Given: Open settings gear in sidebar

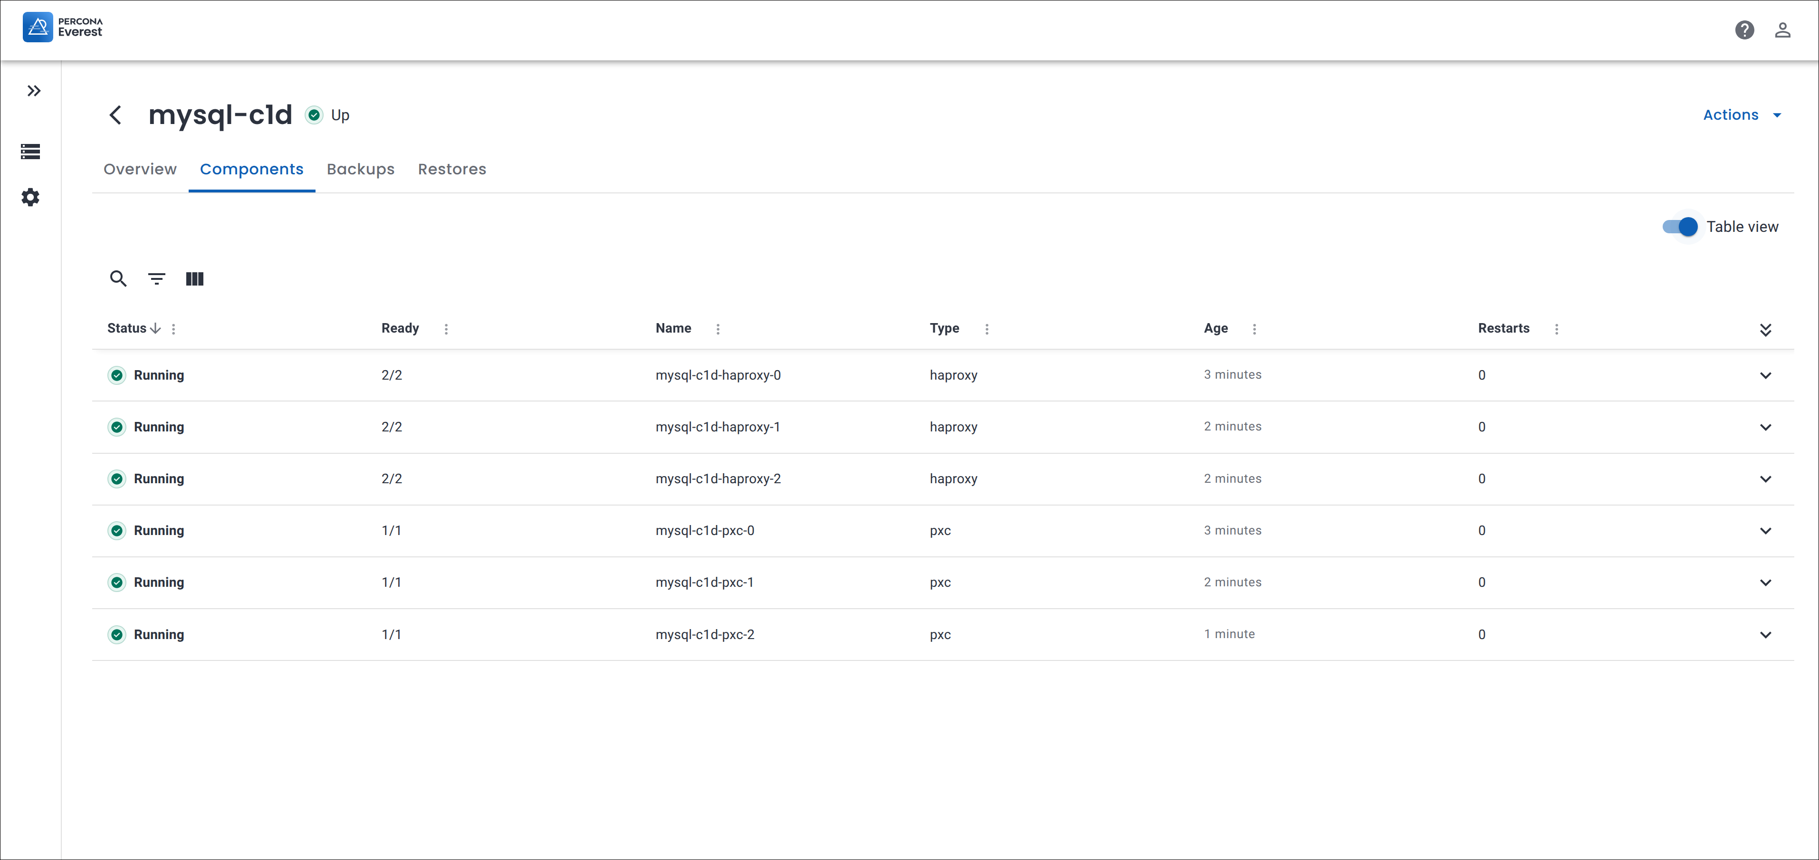Looking at the screenshot, I should tap(30, 197).
